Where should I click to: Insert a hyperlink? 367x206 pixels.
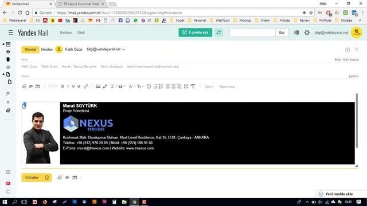[85, 86]
